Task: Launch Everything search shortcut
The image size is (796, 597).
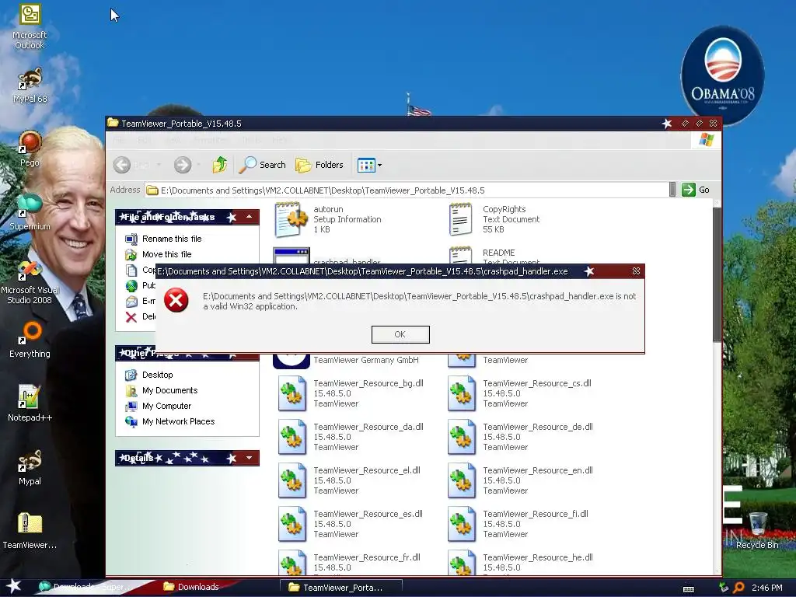Action: pyautogui.click(x=30, y=340)
